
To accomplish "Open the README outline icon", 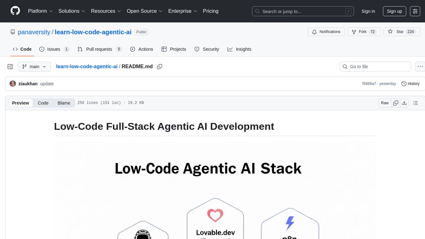I will tap(415, 103).
